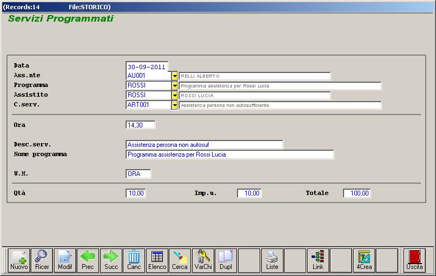Duplicate record with Dupl icon
Viewport: 436px width, 276px height.
[226, 260]
